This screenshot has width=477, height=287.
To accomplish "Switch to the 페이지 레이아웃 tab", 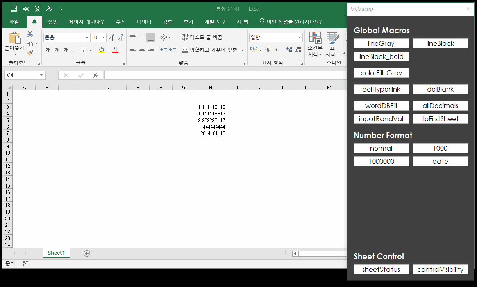I will (87, 22).
